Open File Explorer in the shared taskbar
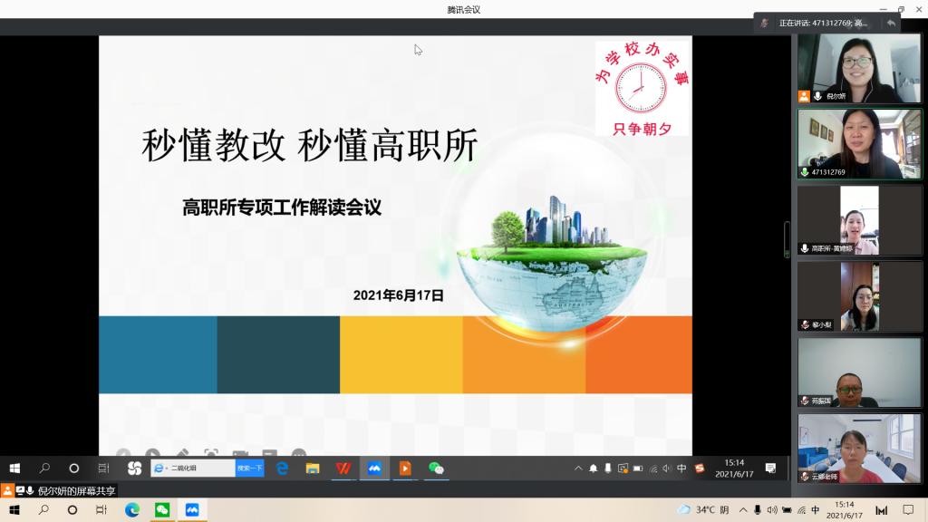The height and width of the screenshot is (522, 928). pos(313,469)
